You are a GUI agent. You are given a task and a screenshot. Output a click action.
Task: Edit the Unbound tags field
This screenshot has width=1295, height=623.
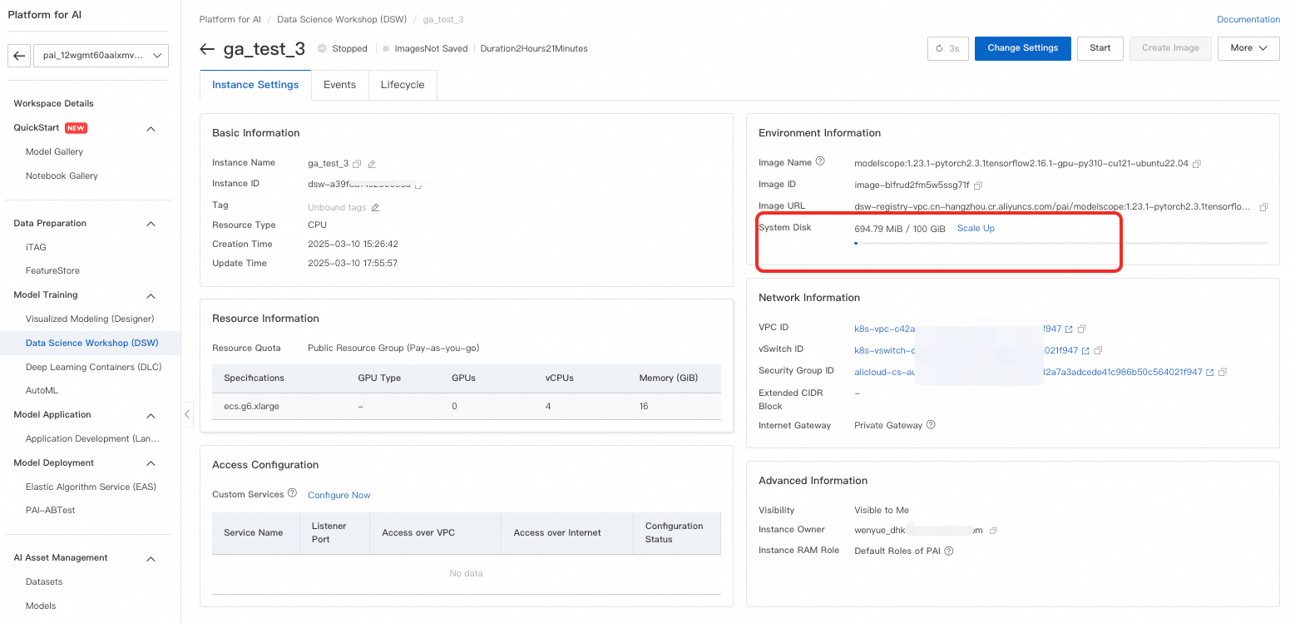[375, 207]
